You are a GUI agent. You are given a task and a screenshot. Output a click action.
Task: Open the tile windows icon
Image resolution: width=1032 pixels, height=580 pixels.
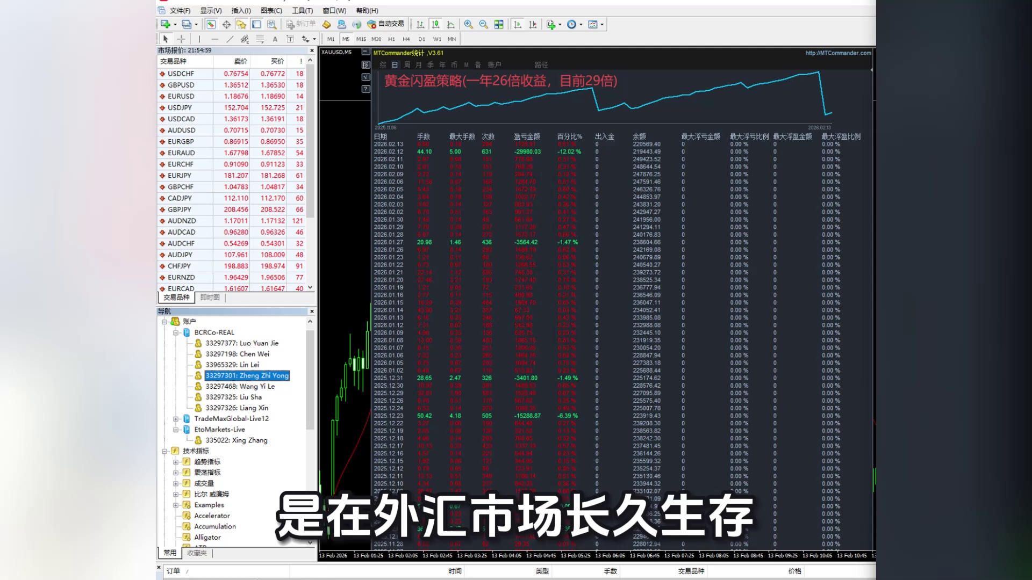pyautogui.click(x=499, y=24)
